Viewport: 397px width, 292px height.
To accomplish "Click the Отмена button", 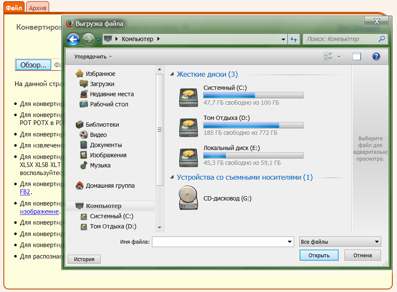I will 362,255.
